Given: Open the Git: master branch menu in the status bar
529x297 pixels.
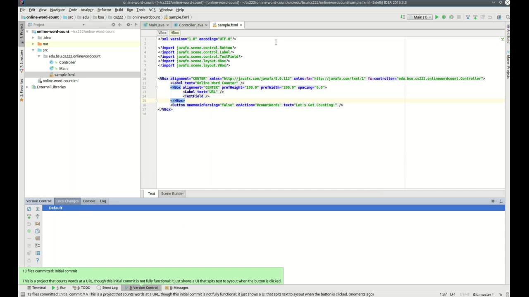Looking at the screenshot, I should pos(483,294).
